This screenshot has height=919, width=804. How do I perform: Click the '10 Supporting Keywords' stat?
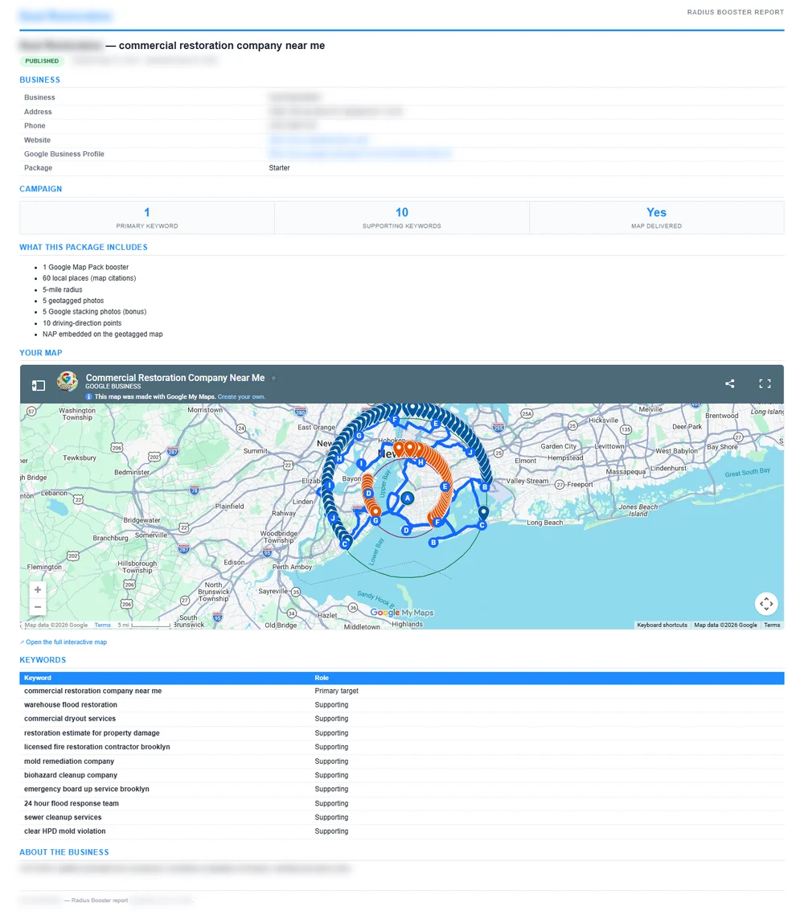402,218
